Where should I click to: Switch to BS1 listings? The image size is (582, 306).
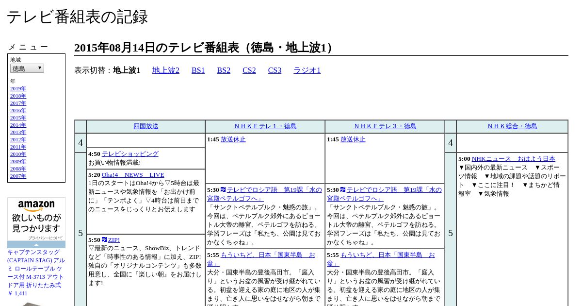[x=198, y=70]
